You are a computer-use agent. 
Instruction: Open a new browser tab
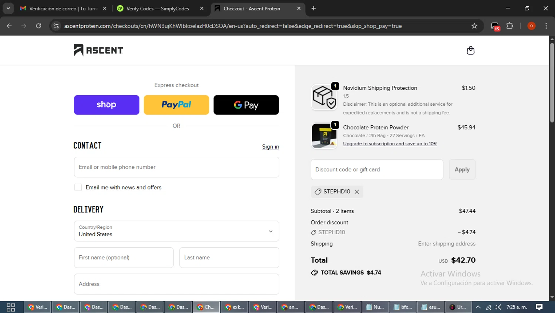point(313,8)
